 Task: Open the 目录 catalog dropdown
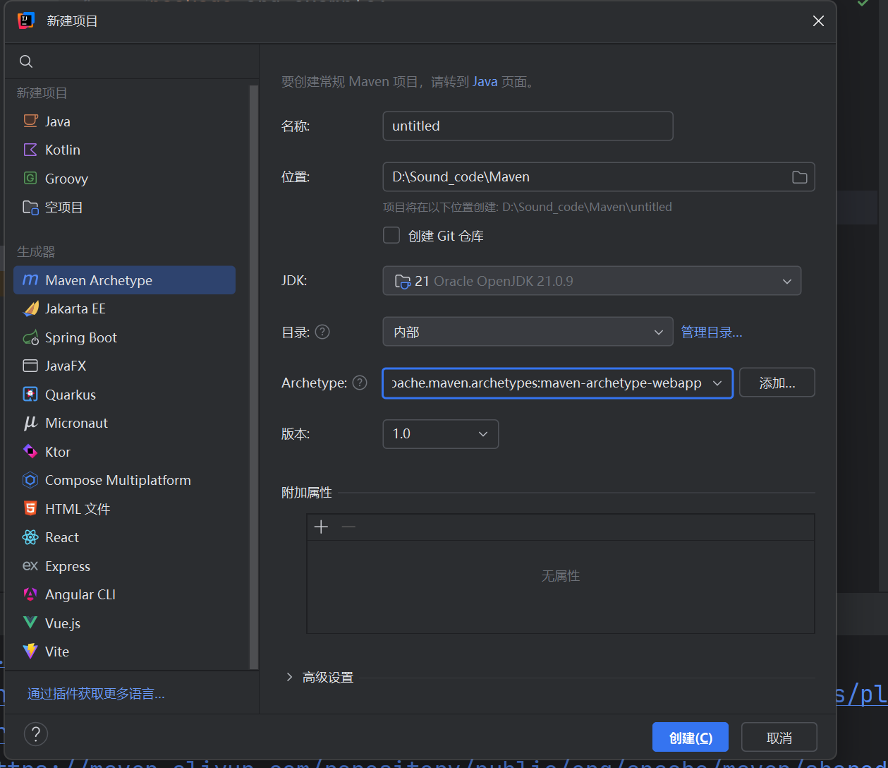point(528,332)
